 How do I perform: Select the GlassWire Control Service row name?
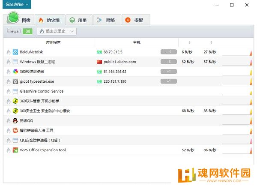42,91
